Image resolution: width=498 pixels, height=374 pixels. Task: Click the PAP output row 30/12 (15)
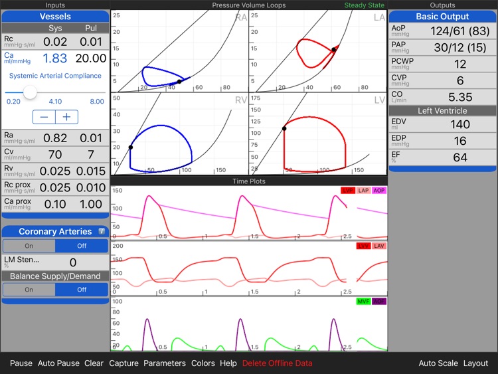click(x=442, y=48)
